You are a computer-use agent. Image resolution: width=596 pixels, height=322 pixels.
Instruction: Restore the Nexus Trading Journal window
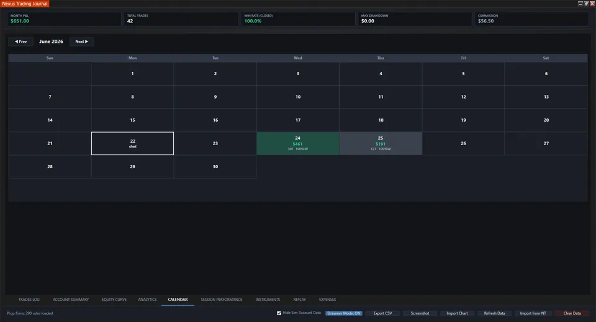586,4
